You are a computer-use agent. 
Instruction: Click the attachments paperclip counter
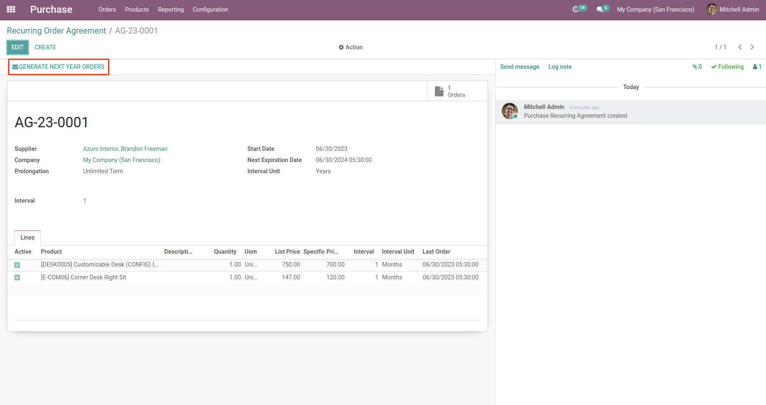click(697, 67)
